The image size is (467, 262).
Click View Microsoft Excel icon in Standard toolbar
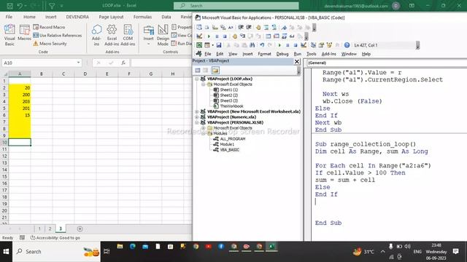coord(199,45)
